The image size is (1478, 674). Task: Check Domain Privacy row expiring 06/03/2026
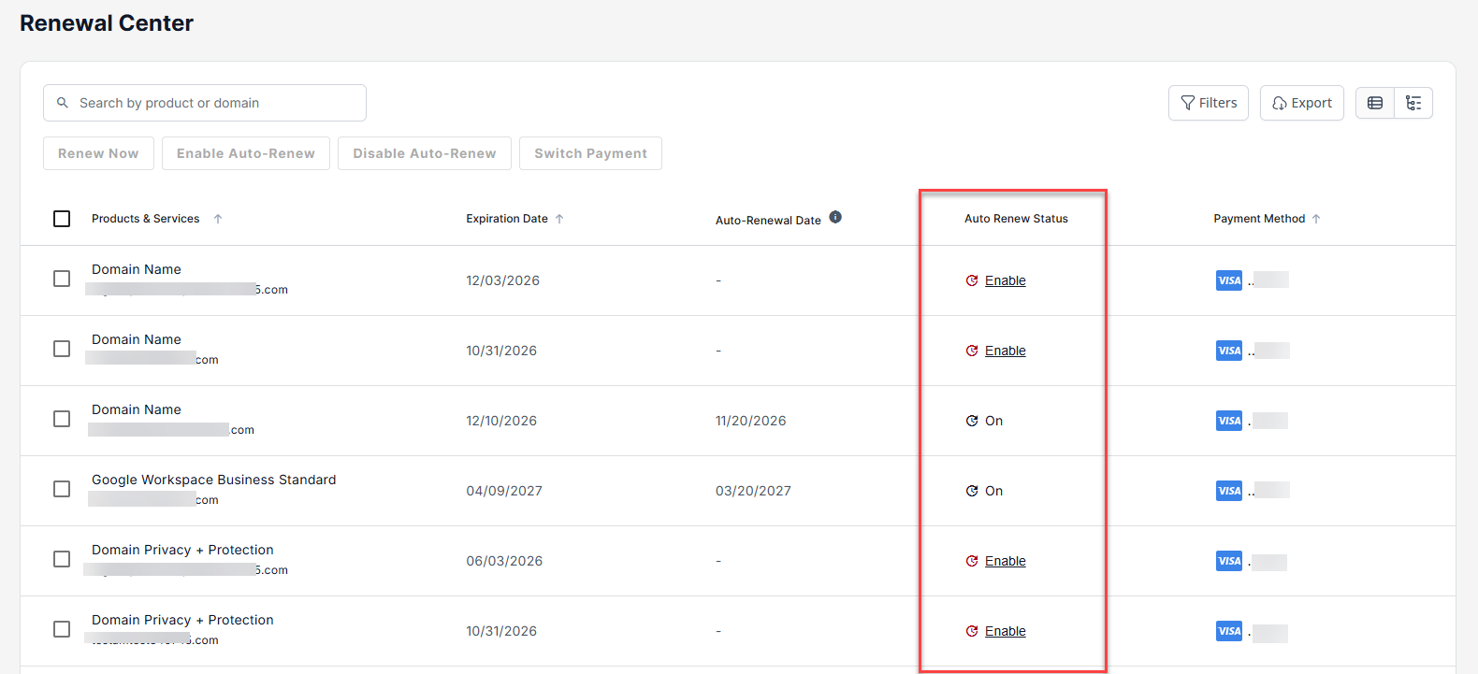tap(62, 559)
